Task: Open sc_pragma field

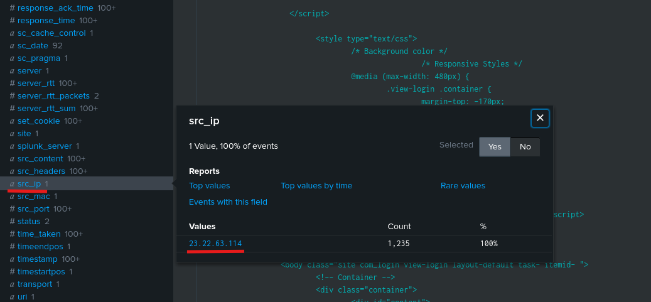Action: point(39,58)
